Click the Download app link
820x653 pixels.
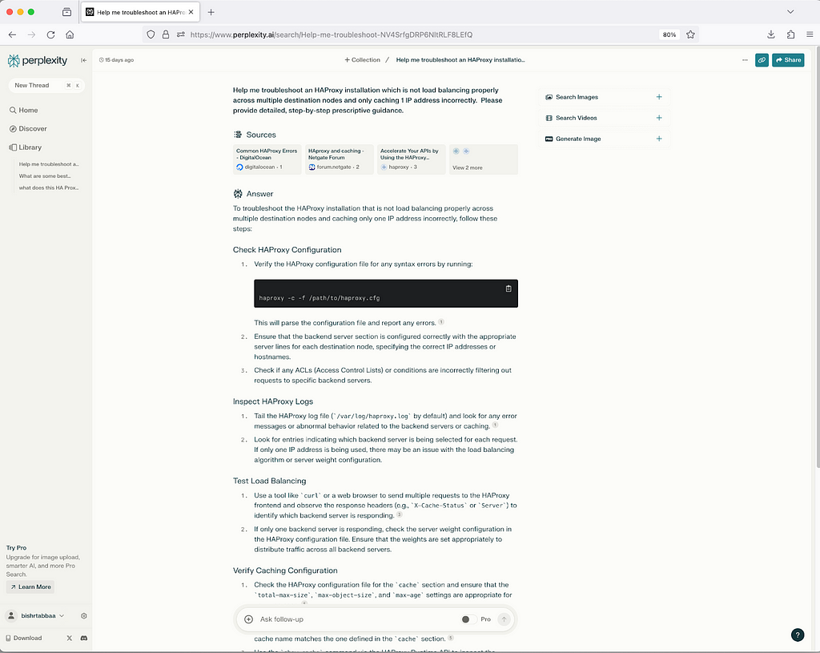[23, 638]
